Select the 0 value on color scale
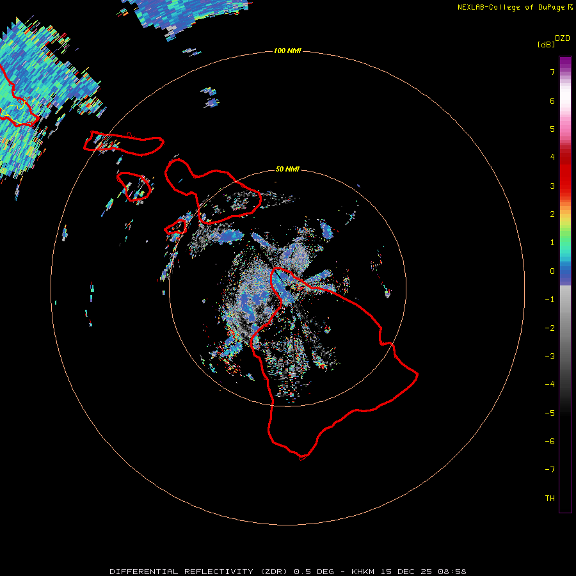 [x=552, y=271]
